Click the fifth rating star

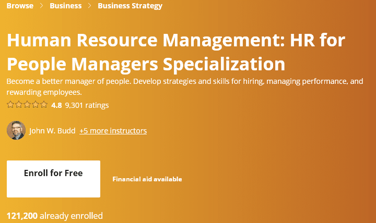pos(44,105)
